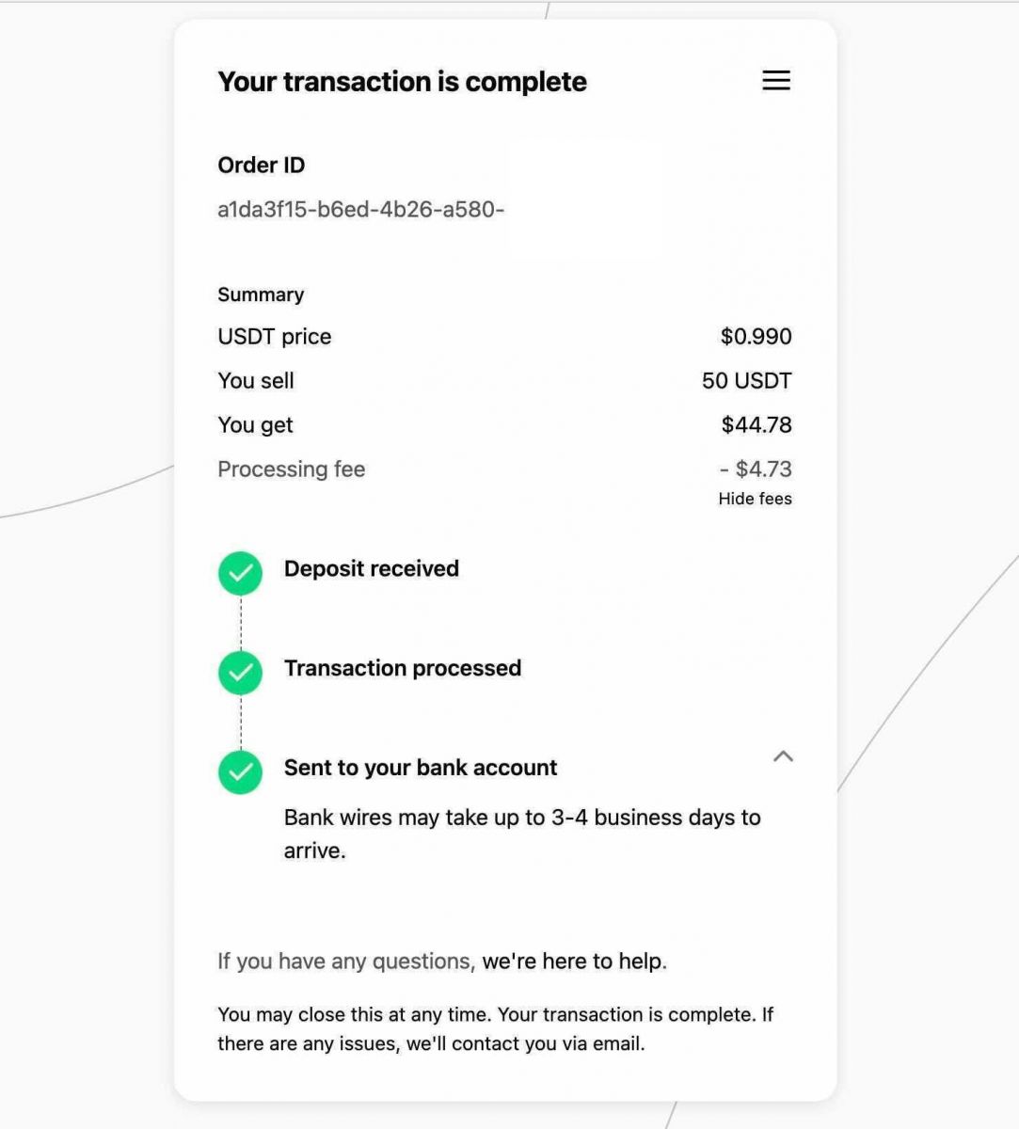Click the upward chevron beside bank account step
This screenshot has width=1019, height=1129.
click(x=784, y=757)
